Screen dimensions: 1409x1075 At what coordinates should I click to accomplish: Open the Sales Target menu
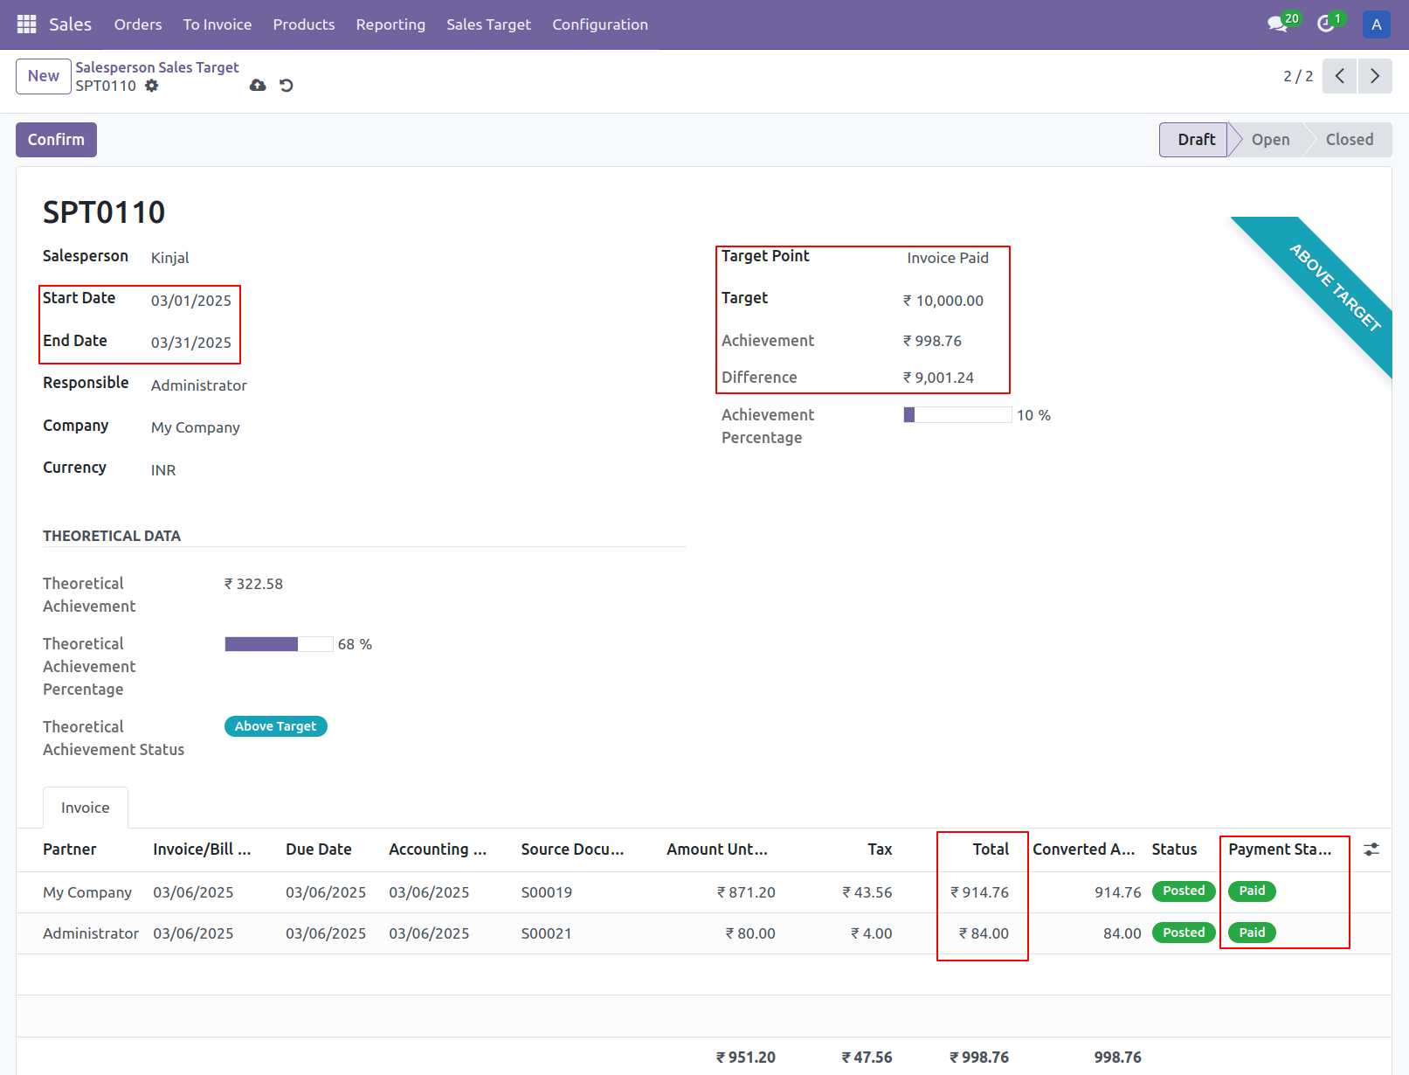pos(488,24)
